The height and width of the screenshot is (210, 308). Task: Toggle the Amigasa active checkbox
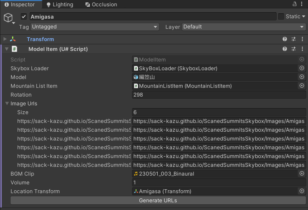point(24,17)
